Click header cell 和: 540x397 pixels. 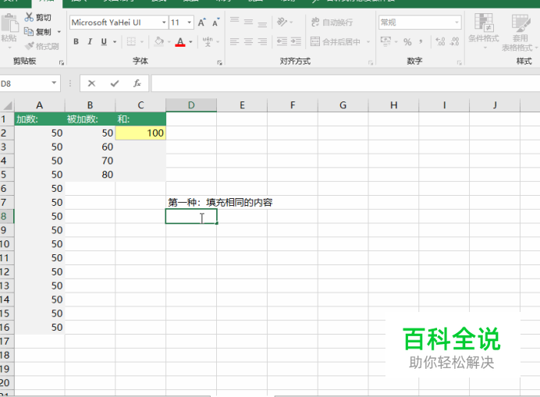tap(140, 119)
